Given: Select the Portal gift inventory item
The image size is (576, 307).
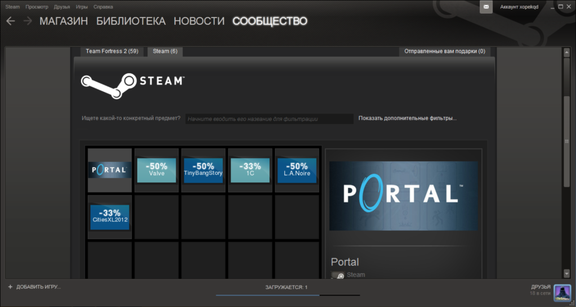Looking at the screenshot, I should 110,170.
